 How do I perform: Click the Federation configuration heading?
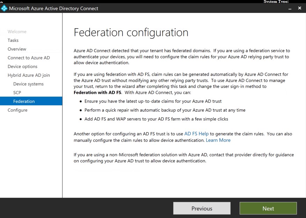[131, 32]
